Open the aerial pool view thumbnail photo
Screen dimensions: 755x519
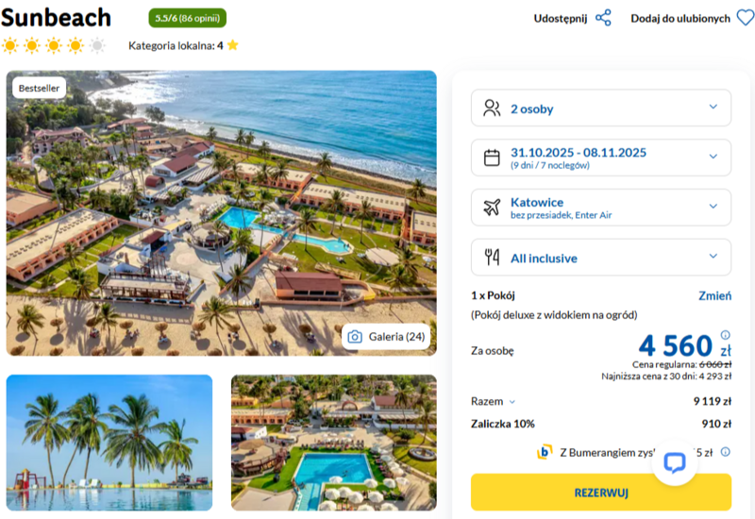click(334, 443)
